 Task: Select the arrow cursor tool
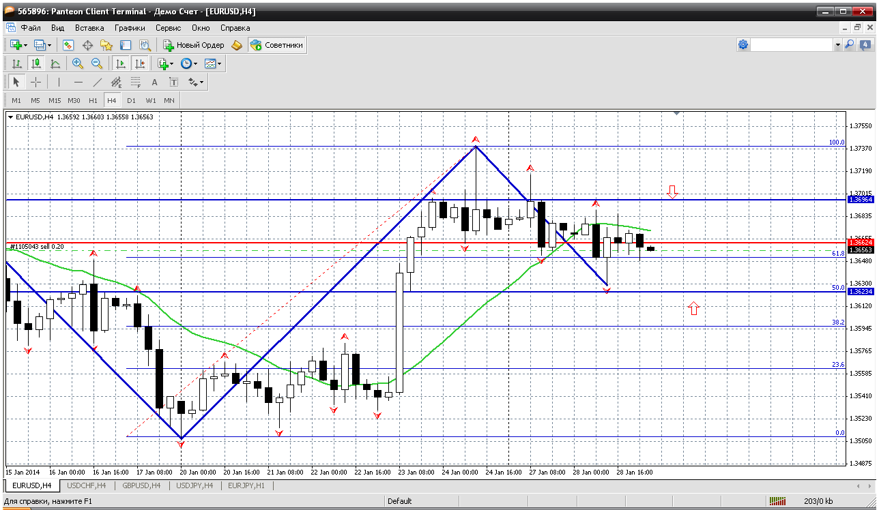tap(16, 82)
